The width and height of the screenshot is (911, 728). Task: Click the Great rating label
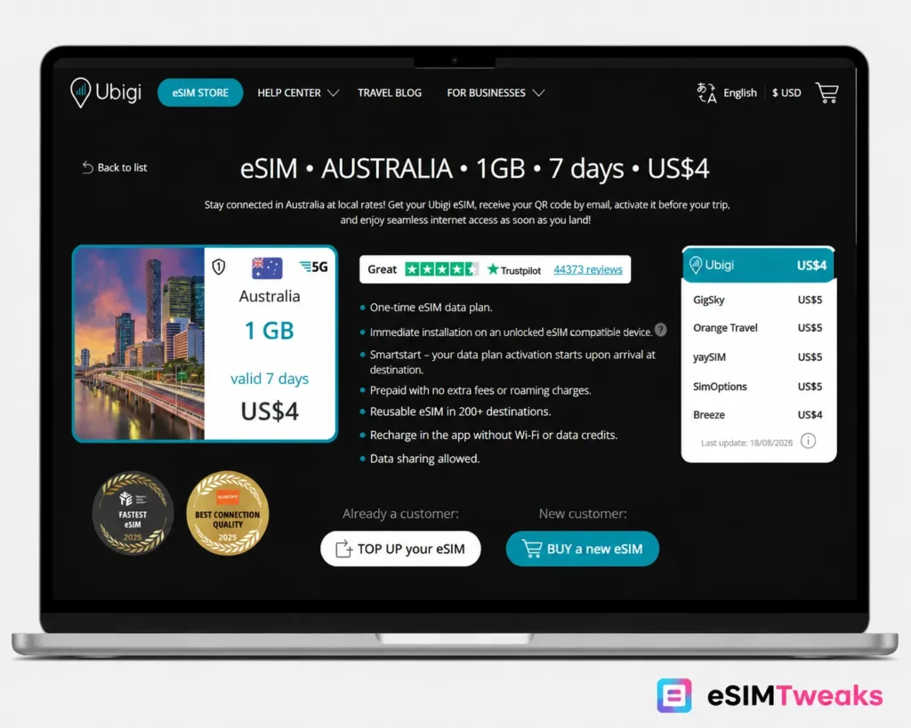point(382,269)
